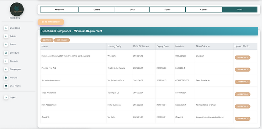Add details for Covid 19 row
The image size is (262, 129).
click(242, 119)
